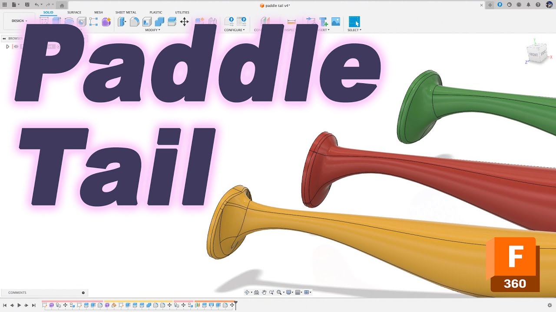
Task: Insert a canvas image icon
Action: click(336, 22)
